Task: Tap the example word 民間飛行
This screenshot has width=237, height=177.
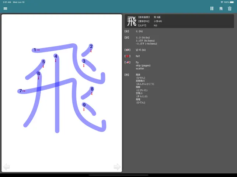Action: [x=140, y=81]
